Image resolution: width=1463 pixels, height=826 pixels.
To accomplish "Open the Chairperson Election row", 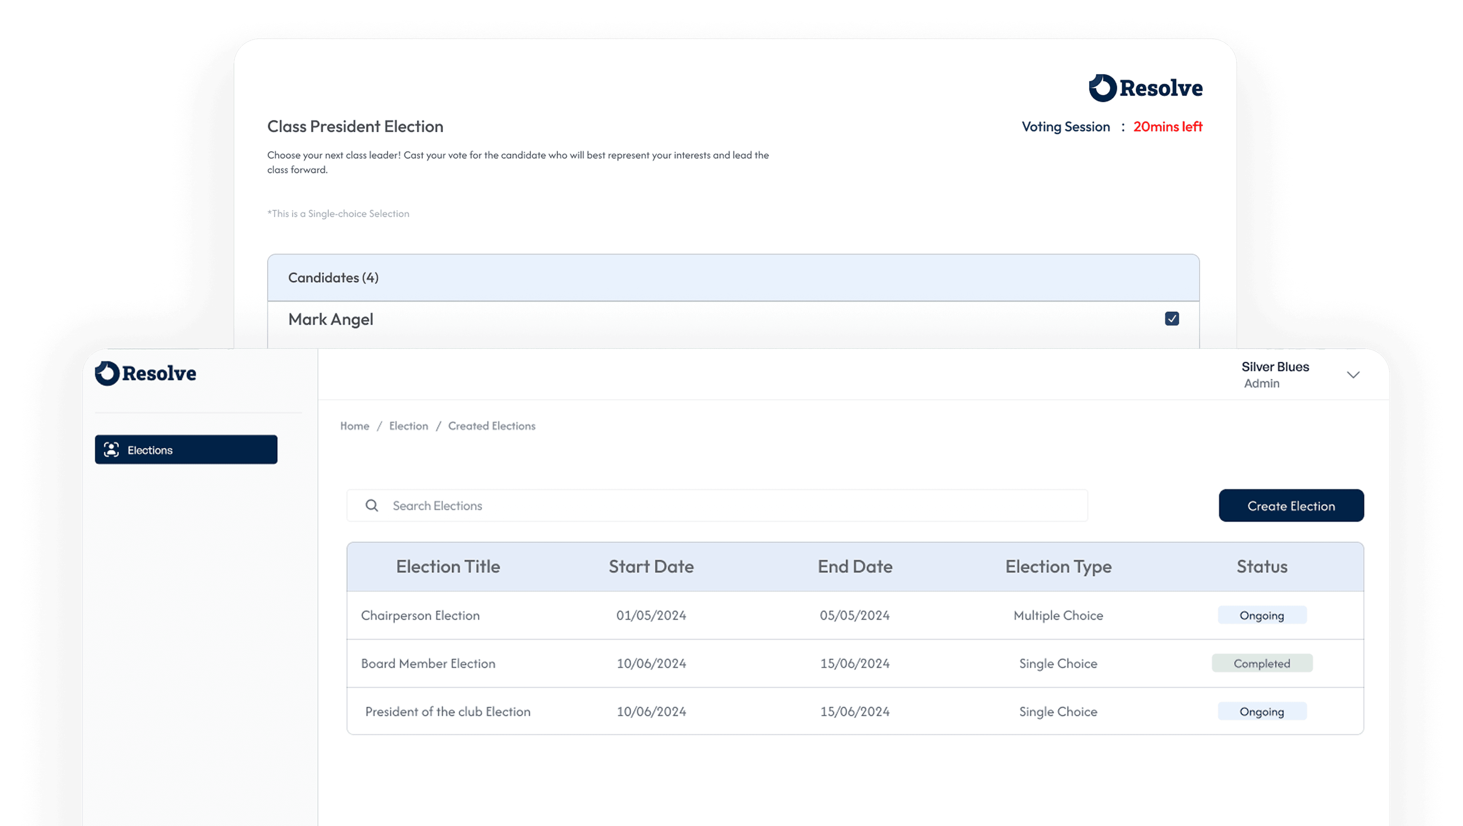I will [x=420, y=615].
